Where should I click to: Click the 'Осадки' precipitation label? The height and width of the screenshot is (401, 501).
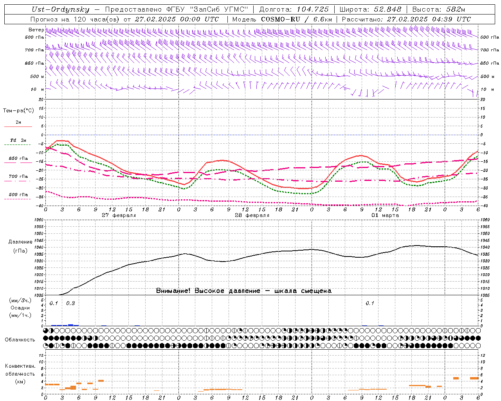20,308
